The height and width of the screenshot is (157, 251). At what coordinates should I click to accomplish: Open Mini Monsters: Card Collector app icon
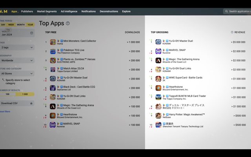(x=53, y=42)
